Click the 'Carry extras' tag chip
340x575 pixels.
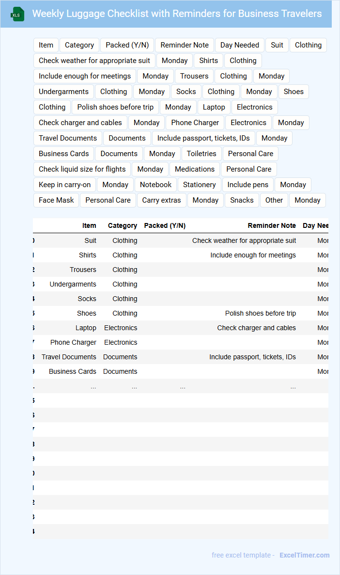pyautogui.click(x=162, y=200)
